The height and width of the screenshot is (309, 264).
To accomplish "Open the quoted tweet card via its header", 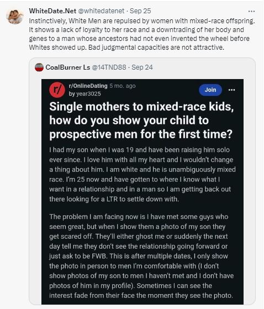I will click(94, 67).
